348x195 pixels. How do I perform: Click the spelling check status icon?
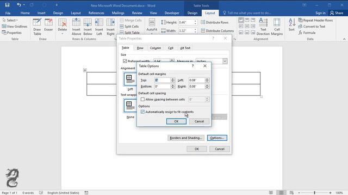[x=41, y=193]
